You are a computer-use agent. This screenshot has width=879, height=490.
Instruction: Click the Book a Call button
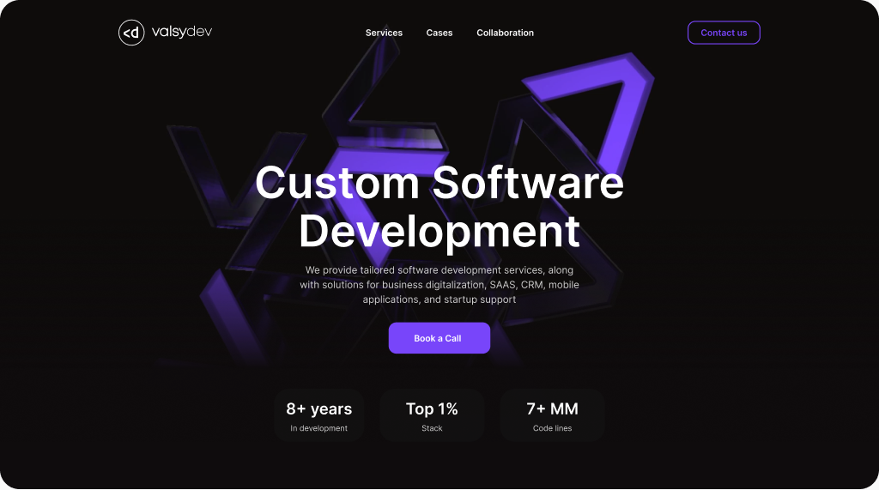[x=439, y=338]
